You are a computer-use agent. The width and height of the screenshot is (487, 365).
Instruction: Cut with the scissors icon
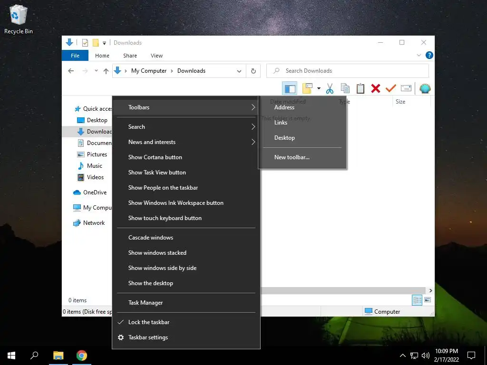coord(330,88)
